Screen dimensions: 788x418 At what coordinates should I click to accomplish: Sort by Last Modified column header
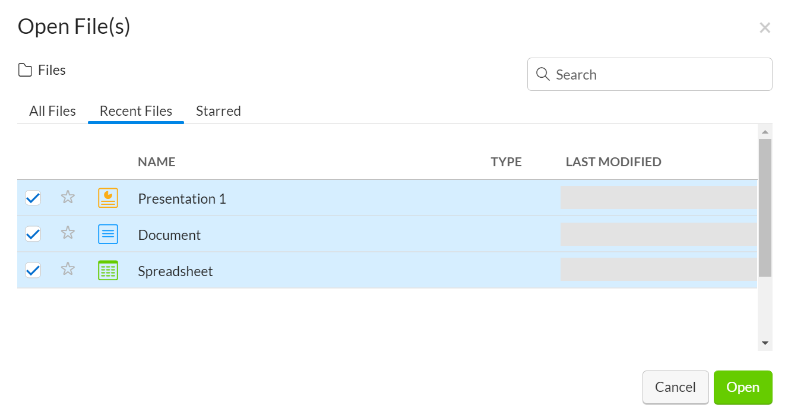613,162
